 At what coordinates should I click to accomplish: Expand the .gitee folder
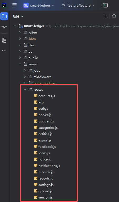[x=20, y=32]
